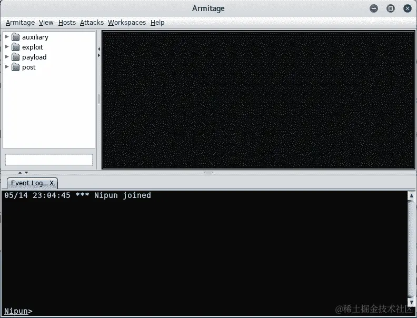The image size is (417, 318).
Task: Expand the payload module tree node
Action: [x=7, y=57]
